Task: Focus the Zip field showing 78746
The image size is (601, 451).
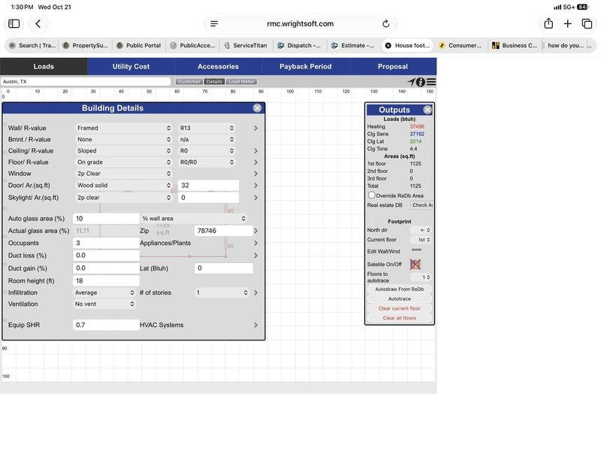Action: (224, 231)
